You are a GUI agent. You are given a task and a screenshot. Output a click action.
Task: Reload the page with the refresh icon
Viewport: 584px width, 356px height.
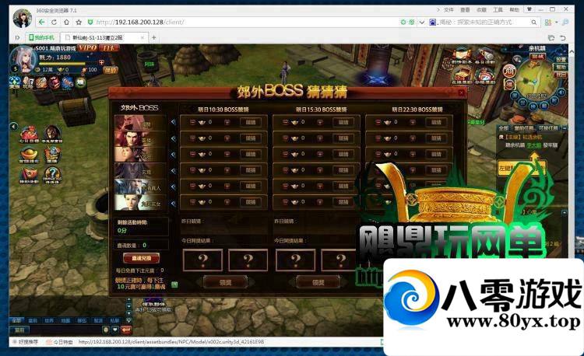click(x=55, y=23)
